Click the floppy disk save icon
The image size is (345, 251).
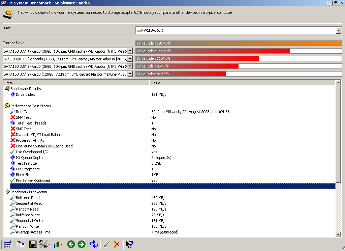33,244
